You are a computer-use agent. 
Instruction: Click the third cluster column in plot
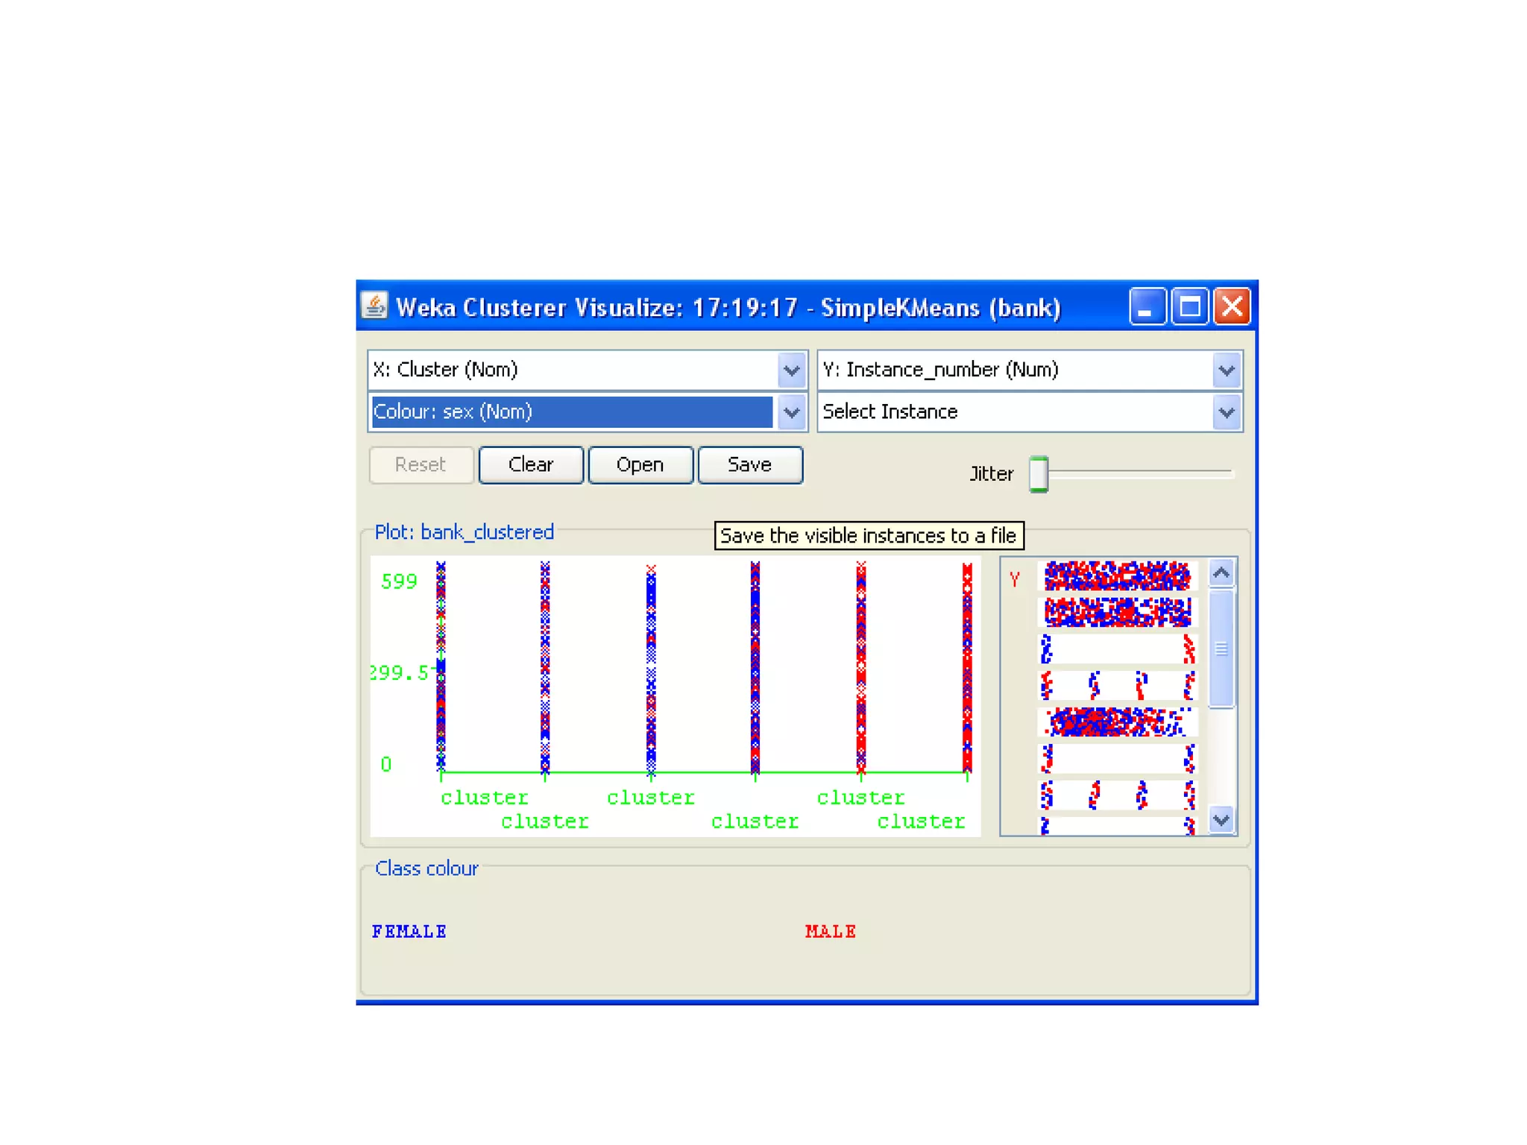(x=651, y=671)
